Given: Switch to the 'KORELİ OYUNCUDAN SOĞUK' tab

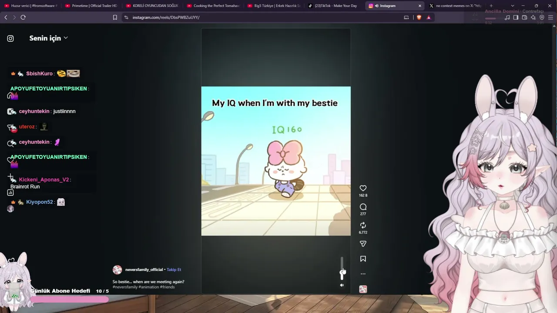Looking at the screenshot, I should (x=152, y=6).
